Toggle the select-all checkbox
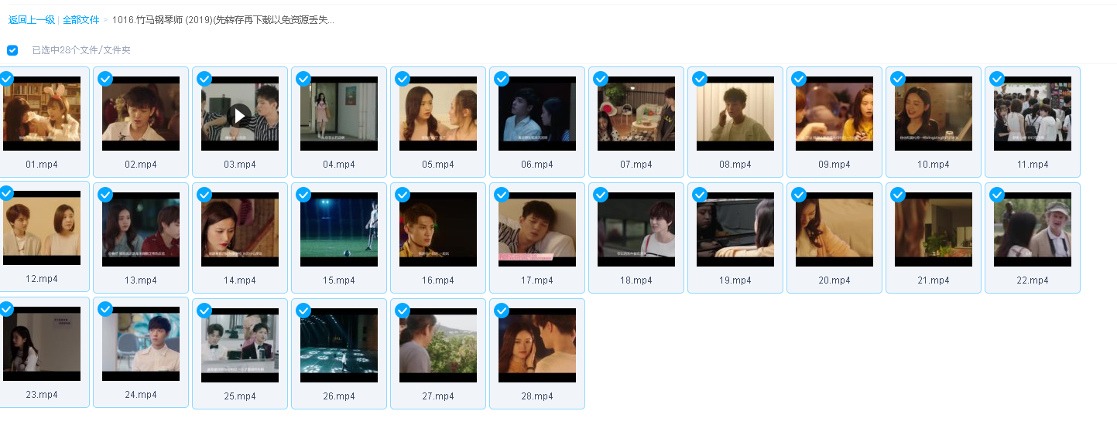 [x=12, y=50]
